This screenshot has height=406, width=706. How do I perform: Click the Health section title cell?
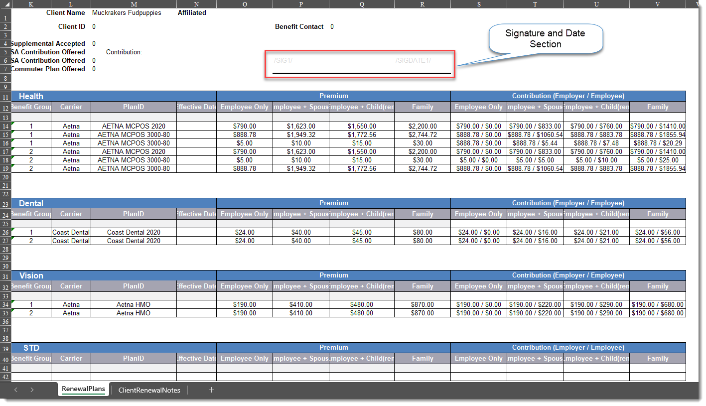[x=31, y=96]
